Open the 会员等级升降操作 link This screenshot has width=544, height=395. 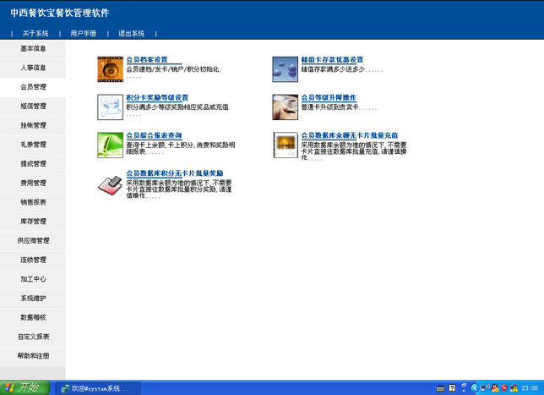click(329, 98)
